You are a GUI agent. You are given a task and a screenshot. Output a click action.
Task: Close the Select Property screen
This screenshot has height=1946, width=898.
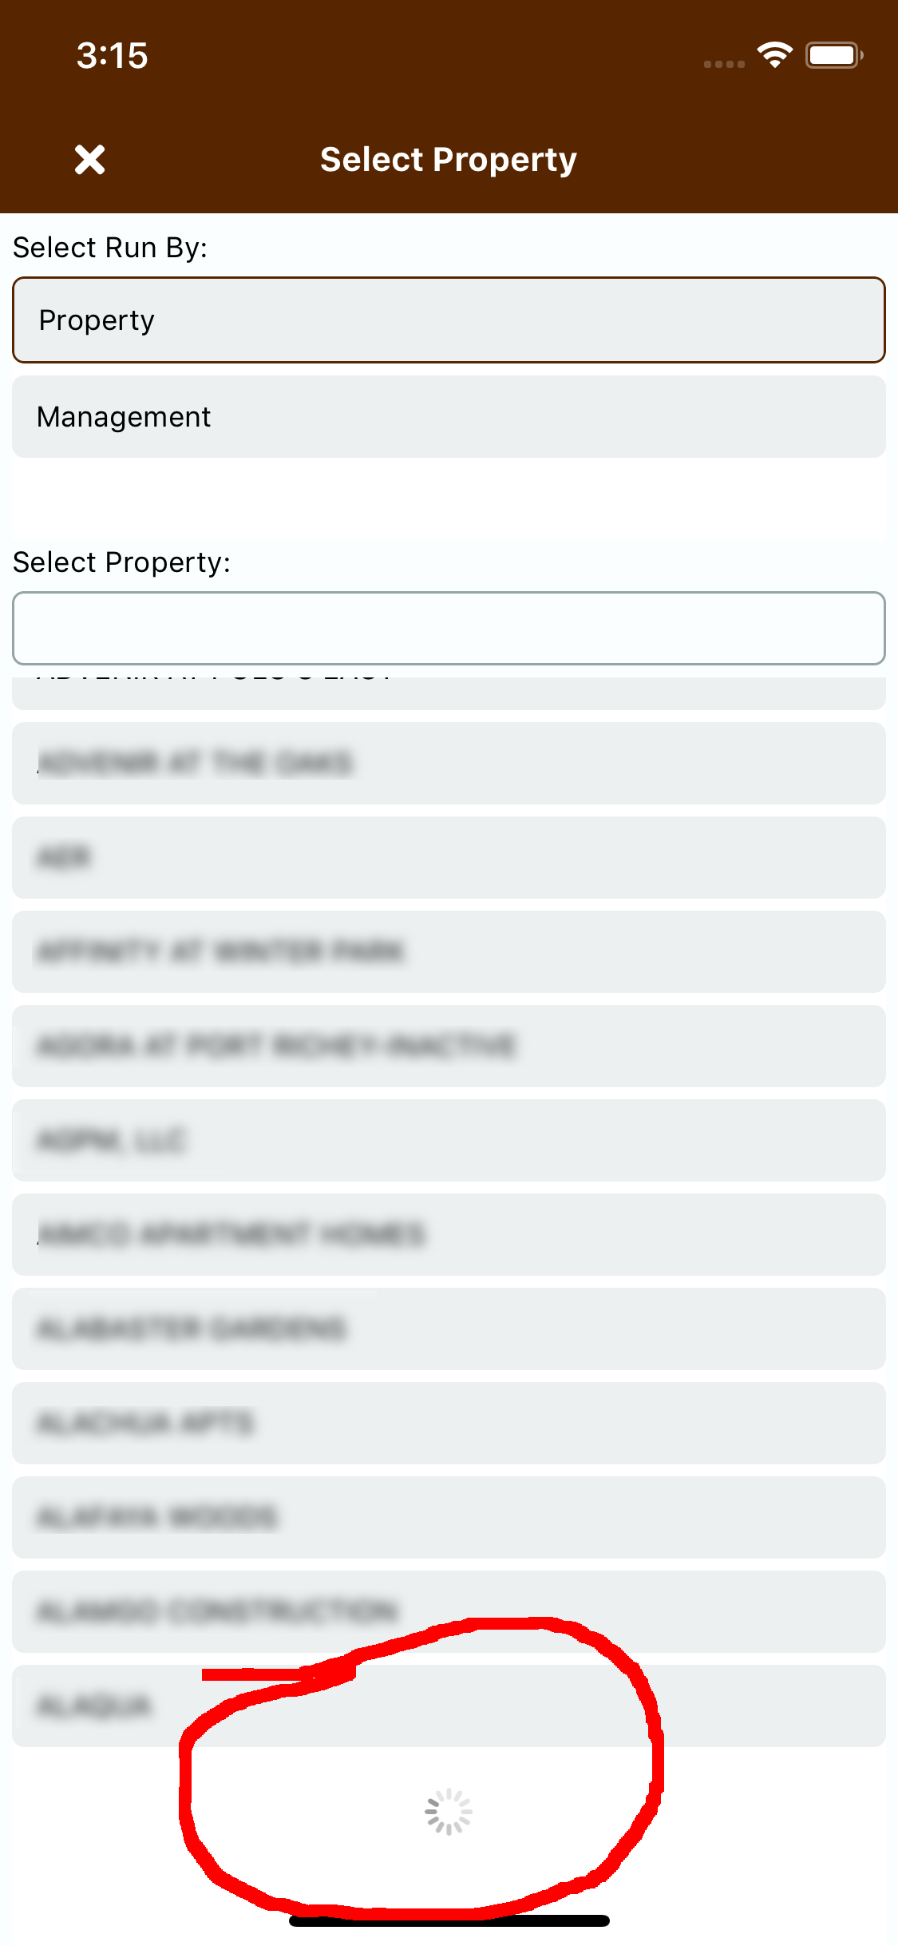coord(89,159)
